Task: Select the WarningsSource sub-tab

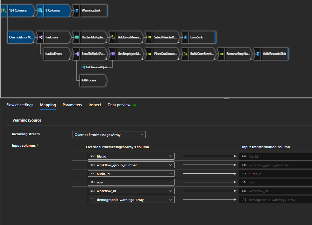Action: [x=27, y=120]
